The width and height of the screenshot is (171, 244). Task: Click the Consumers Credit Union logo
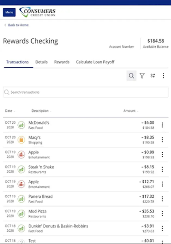pos(37,12)
